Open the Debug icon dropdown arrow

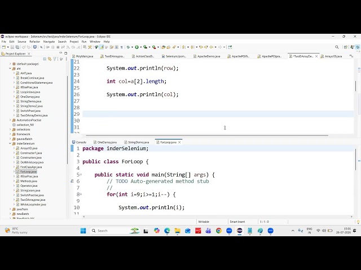132,47
